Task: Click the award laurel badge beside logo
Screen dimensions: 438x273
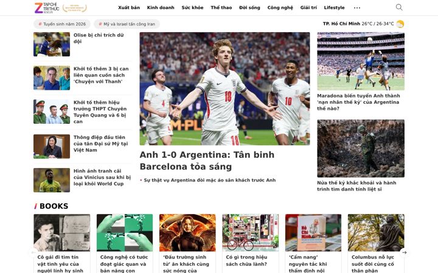Action: (x=75, y=8)
